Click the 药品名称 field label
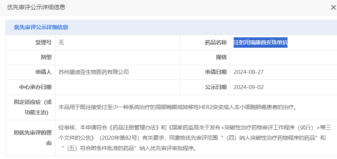Viewport: 337px width, 159px height. (x=216, y=43)
